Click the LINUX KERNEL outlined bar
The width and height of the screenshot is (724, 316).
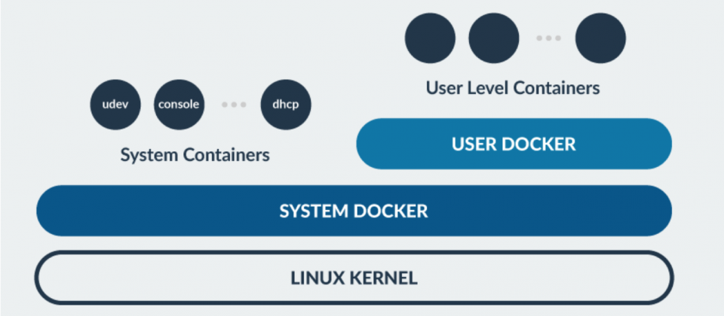(x=354, y=278)
